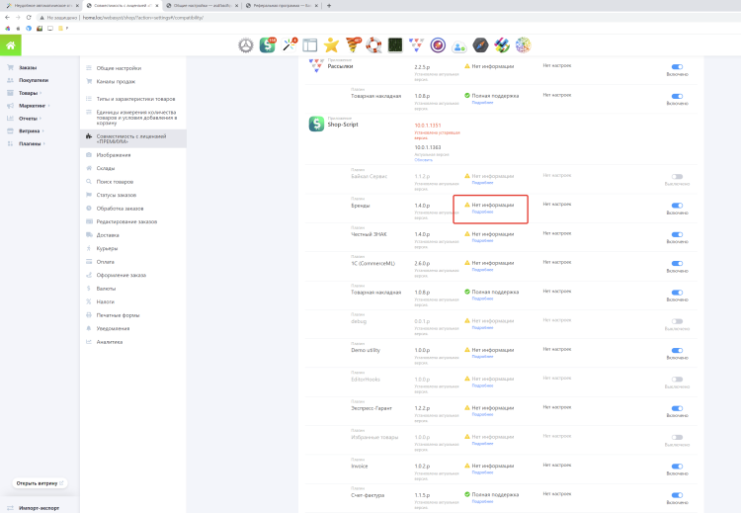Select Доставка in the settings menu
741x513 pixels.
click(108, 235)
